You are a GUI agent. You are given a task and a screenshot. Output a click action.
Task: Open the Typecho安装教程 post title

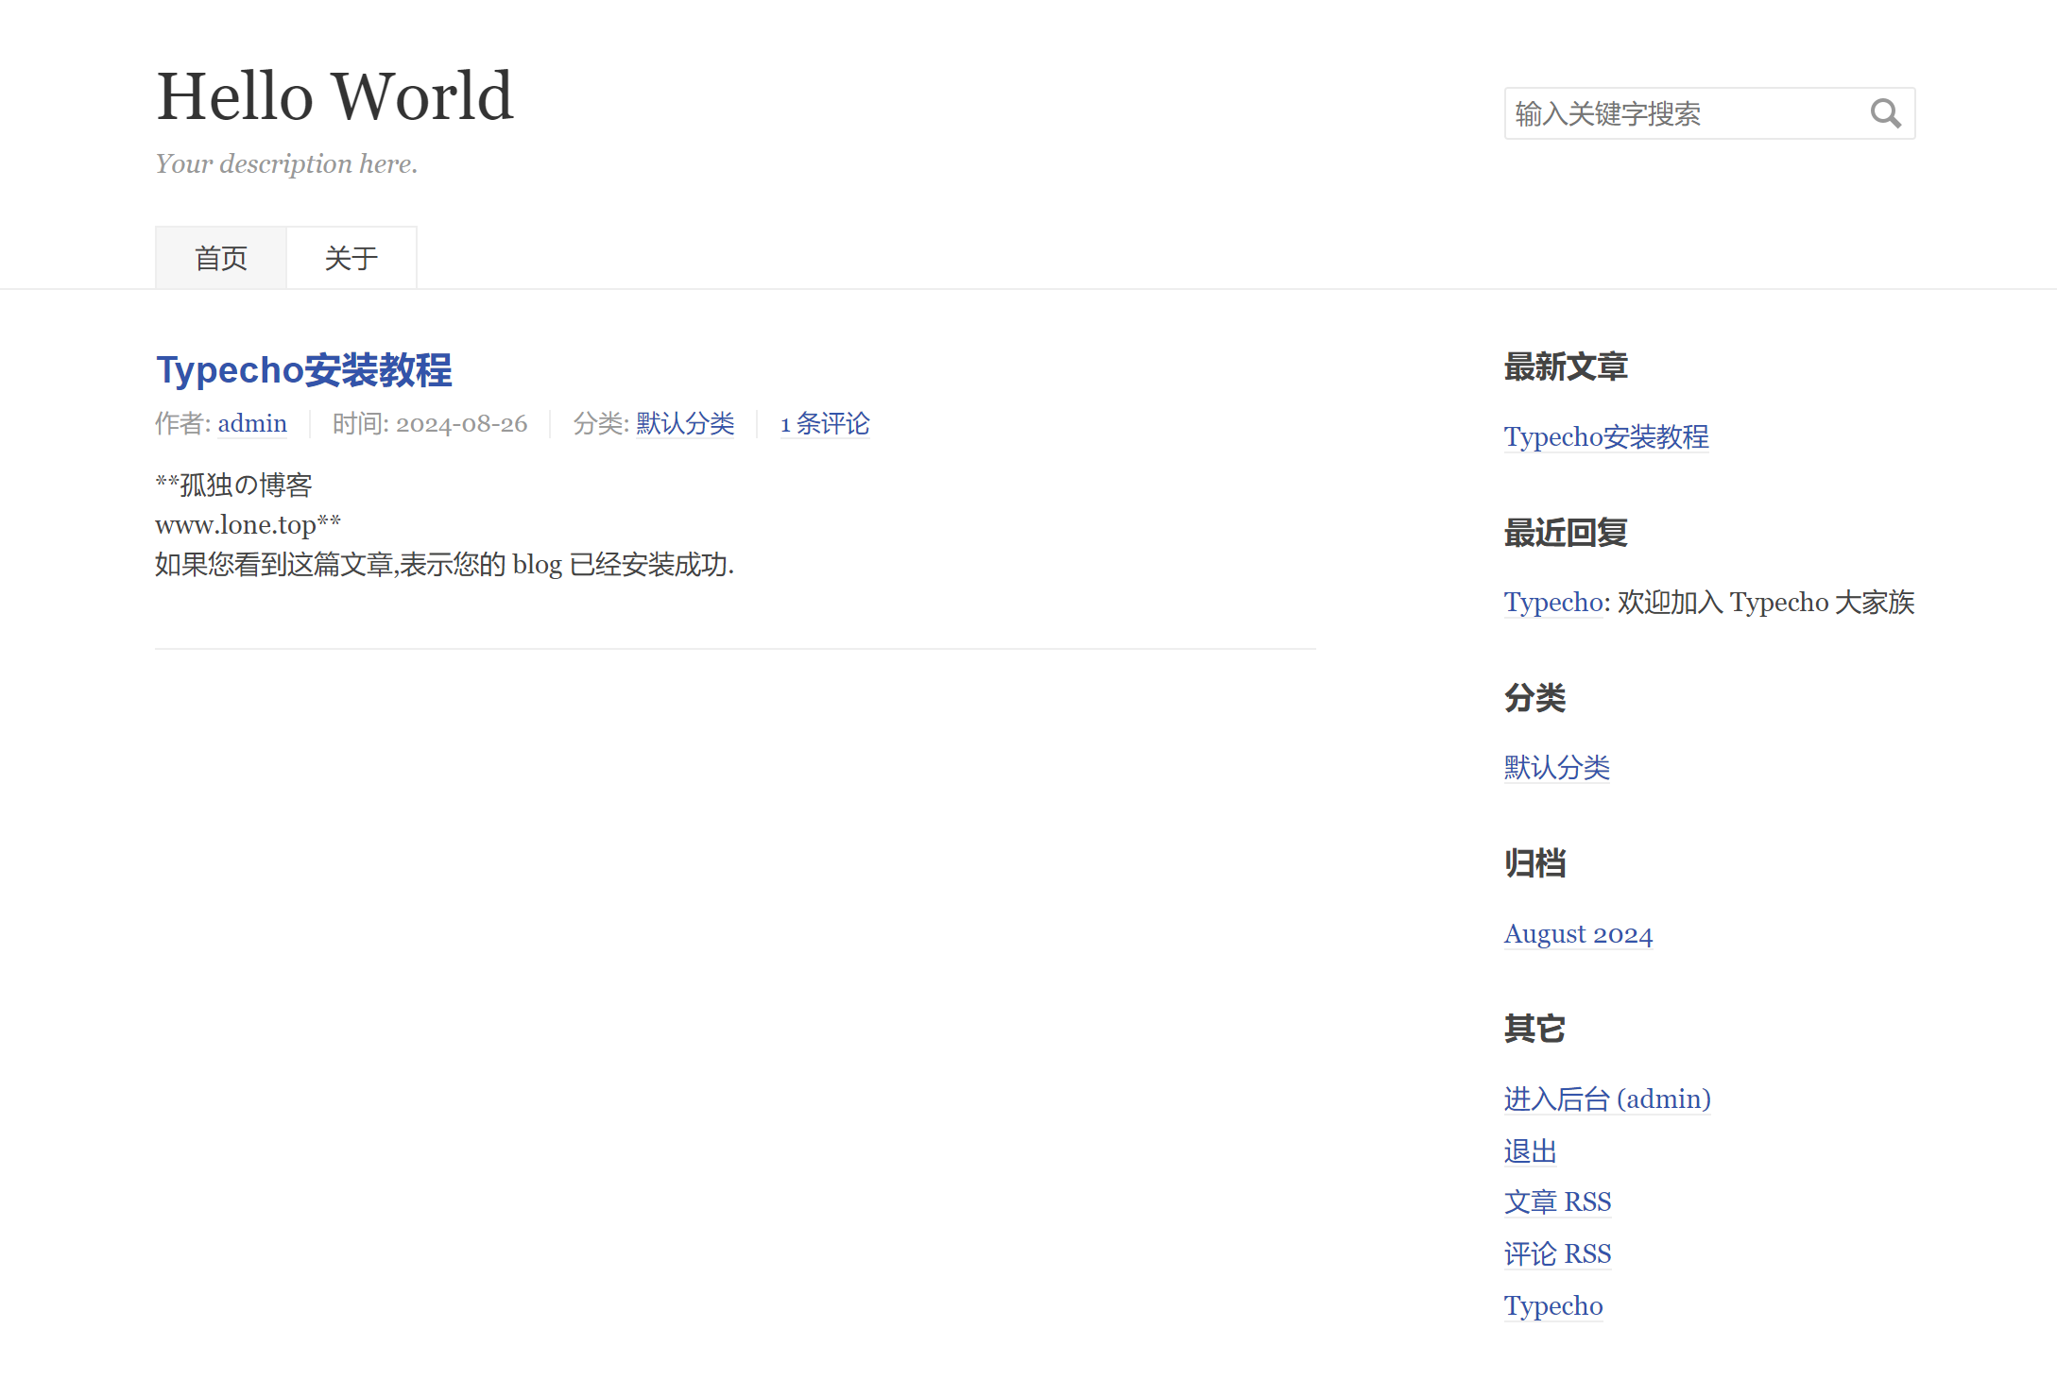pos(303,370)
